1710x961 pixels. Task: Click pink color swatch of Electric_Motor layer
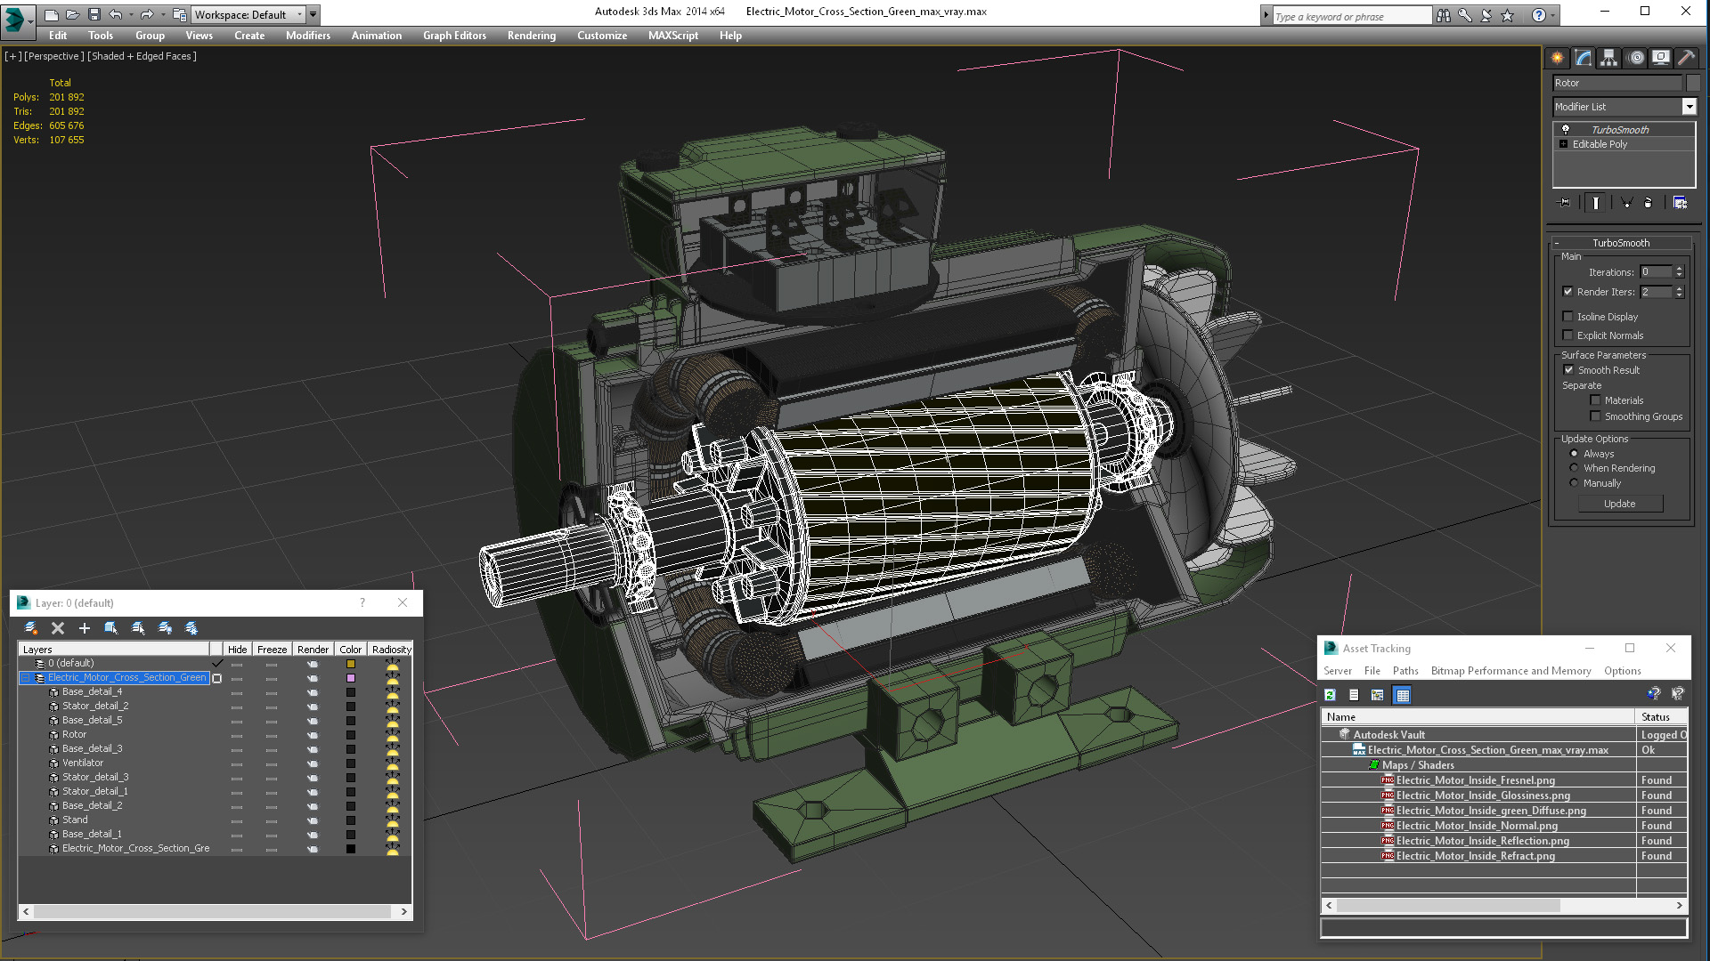351,678
